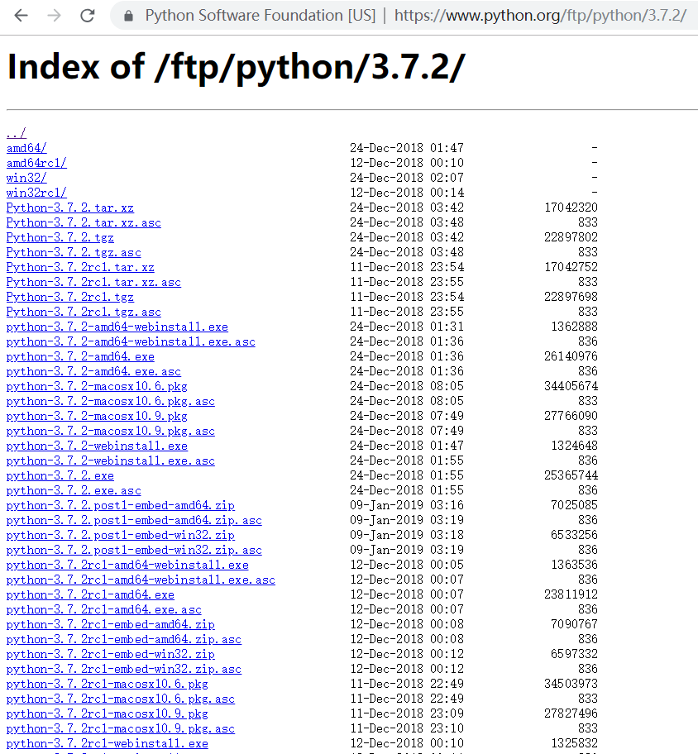Open python-3.7.2rc1-embed-win32.zip.asc link

click(x=124, y=670)
